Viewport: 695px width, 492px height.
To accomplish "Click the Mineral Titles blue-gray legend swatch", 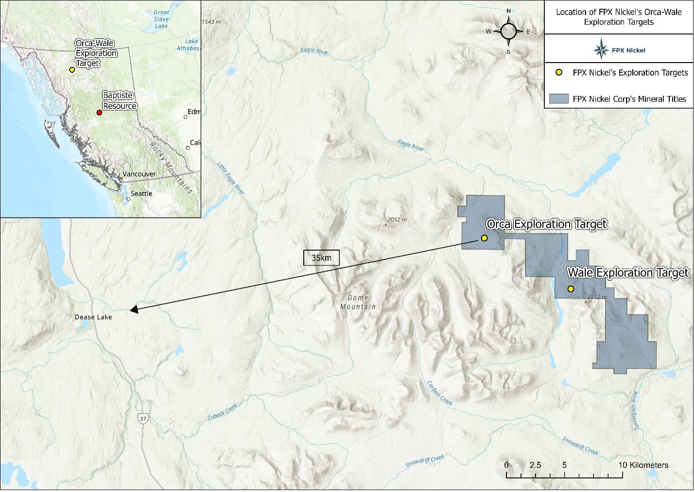I will pyautogui.click(x=558, y=98).
